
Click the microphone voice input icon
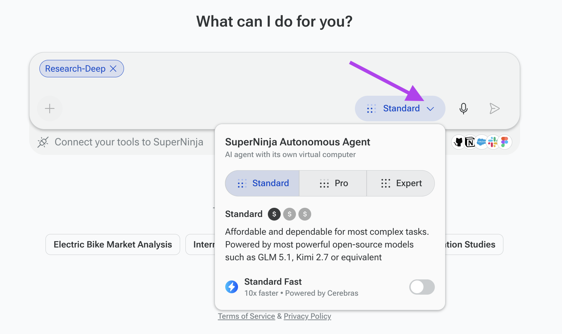(463, 108)
